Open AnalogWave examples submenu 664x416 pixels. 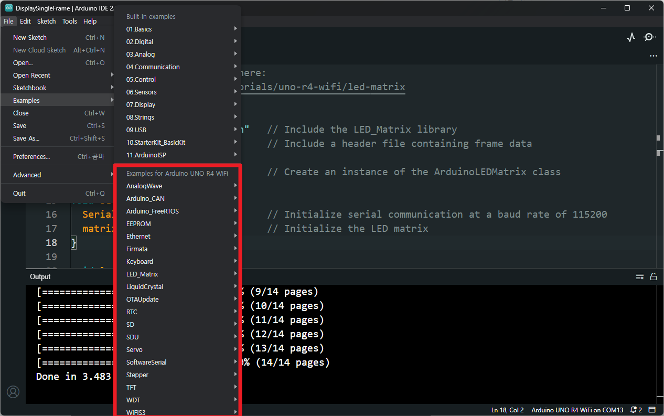click(x=177, y=186)
